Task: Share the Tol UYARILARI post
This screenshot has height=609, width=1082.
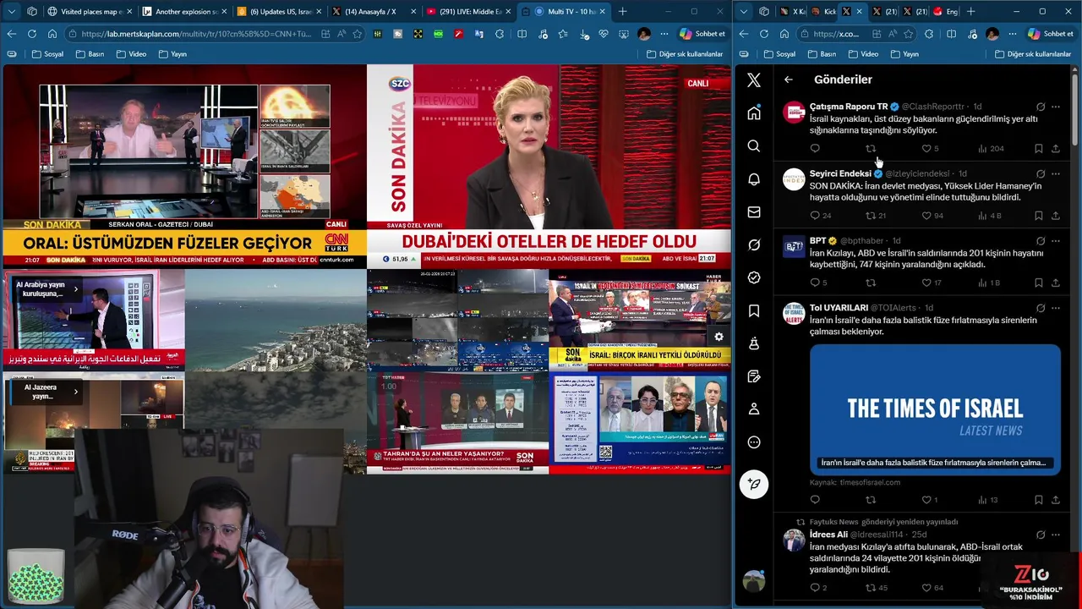Action: coord(1056,500)
